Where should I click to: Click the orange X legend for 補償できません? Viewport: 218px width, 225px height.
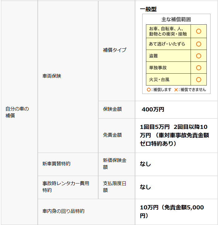(176, 90)
